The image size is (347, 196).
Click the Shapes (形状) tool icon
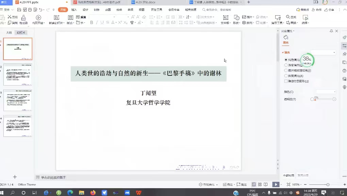point(236,17)
